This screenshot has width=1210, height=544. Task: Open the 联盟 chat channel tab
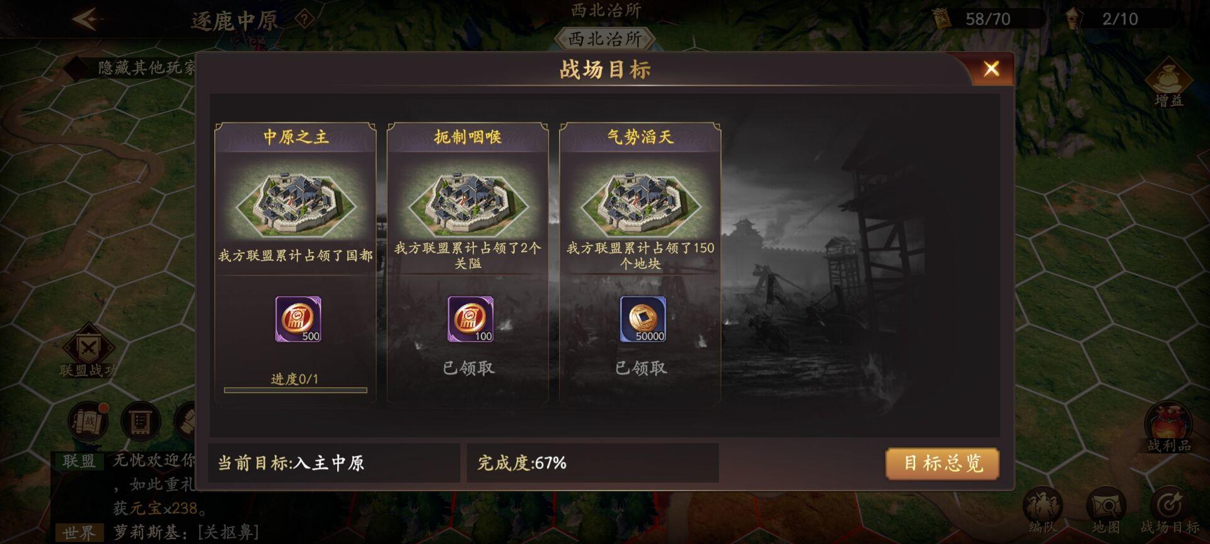click(79, 461)
